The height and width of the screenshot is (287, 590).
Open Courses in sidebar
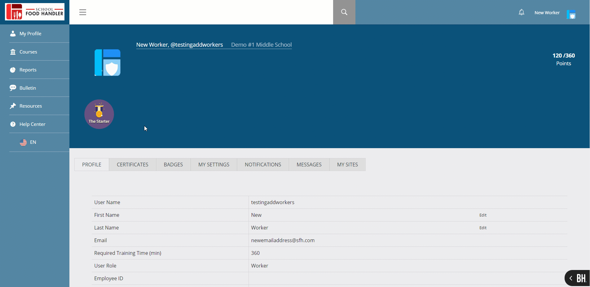coord(28,52)
